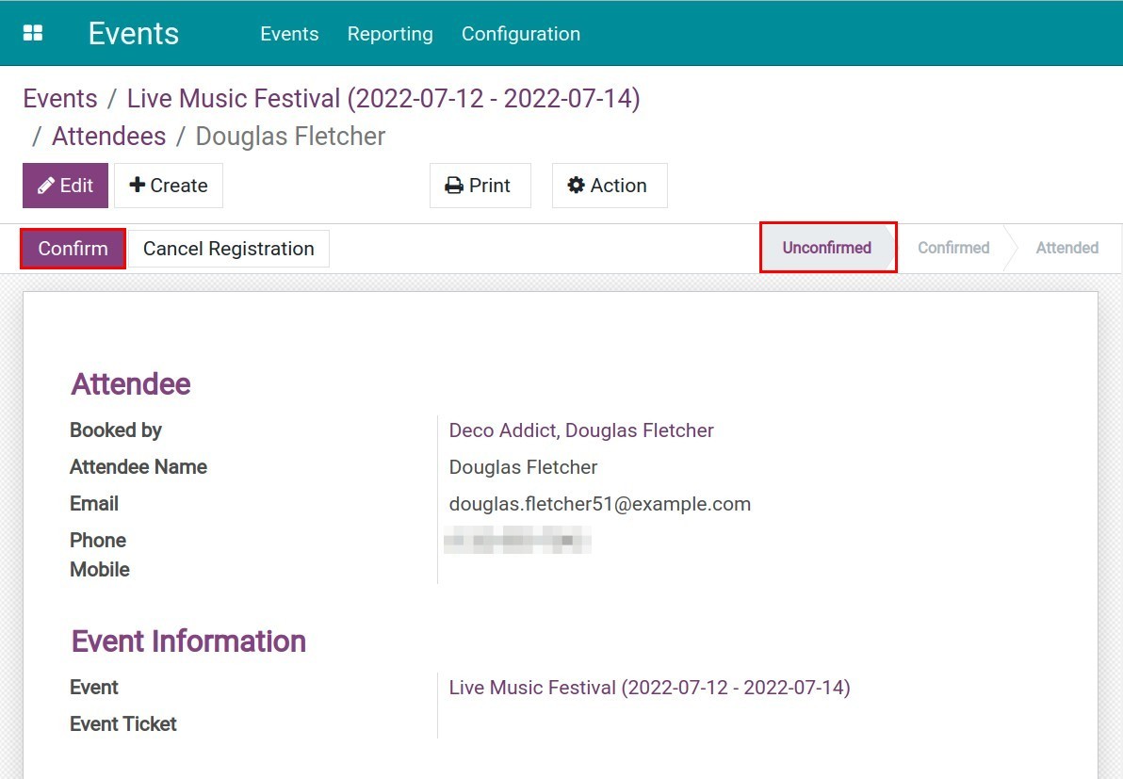The width and height of the screenshot is (1123, 779).
Task: Open the Attendees breadcrumb link
Action: pos(108,136)
